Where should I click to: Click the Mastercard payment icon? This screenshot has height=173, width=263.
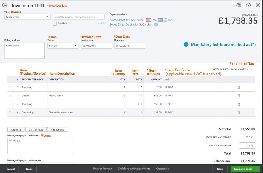[148, 20]
